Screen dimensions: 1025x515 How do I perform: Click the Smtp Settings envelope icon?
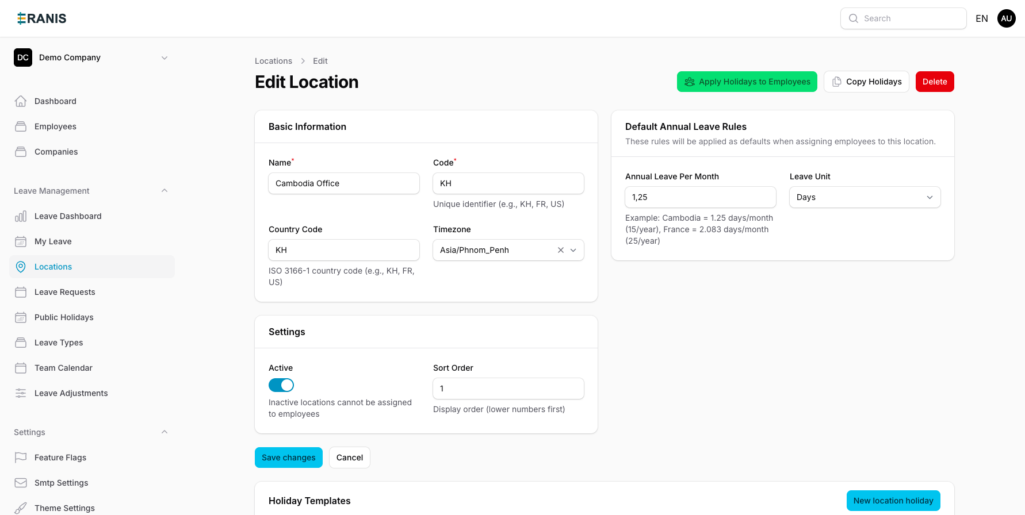[x=21, y=483]
